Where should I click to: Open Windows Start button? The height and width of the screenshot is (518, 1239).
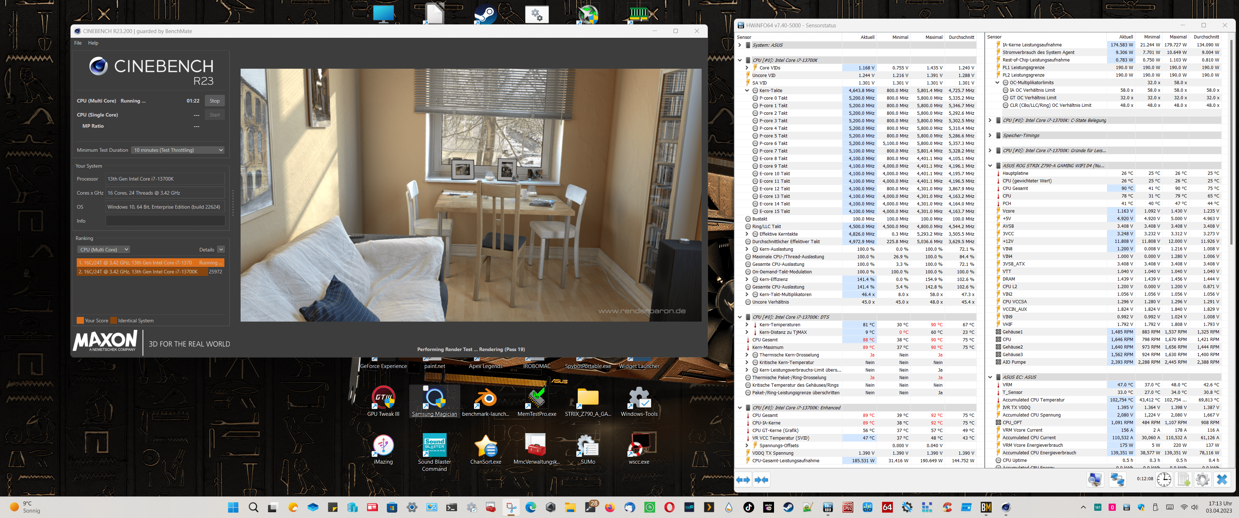(x=233, y=507)
